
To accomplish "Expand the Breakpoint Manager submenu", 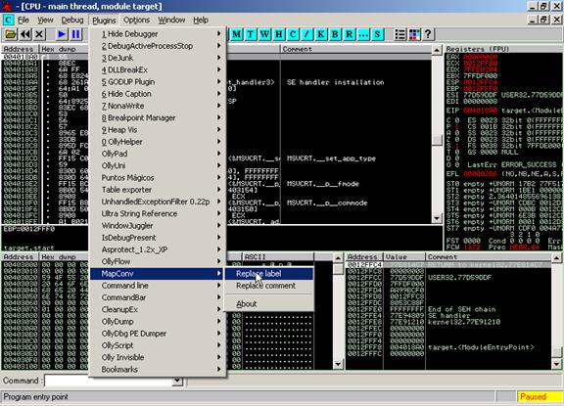I will click(158, 117).
